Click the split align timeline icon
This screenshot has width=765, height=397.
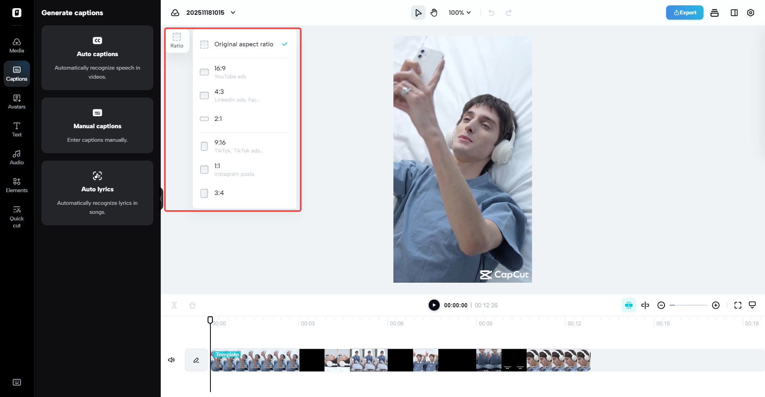click(645, 305)
